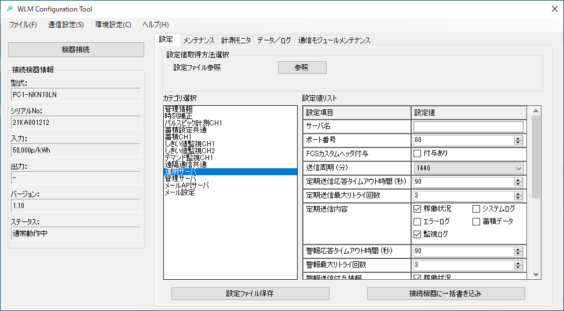Check エラーログ in 定期送信内容
Viewport: 564px width, 311px height.
click(417, 221)
